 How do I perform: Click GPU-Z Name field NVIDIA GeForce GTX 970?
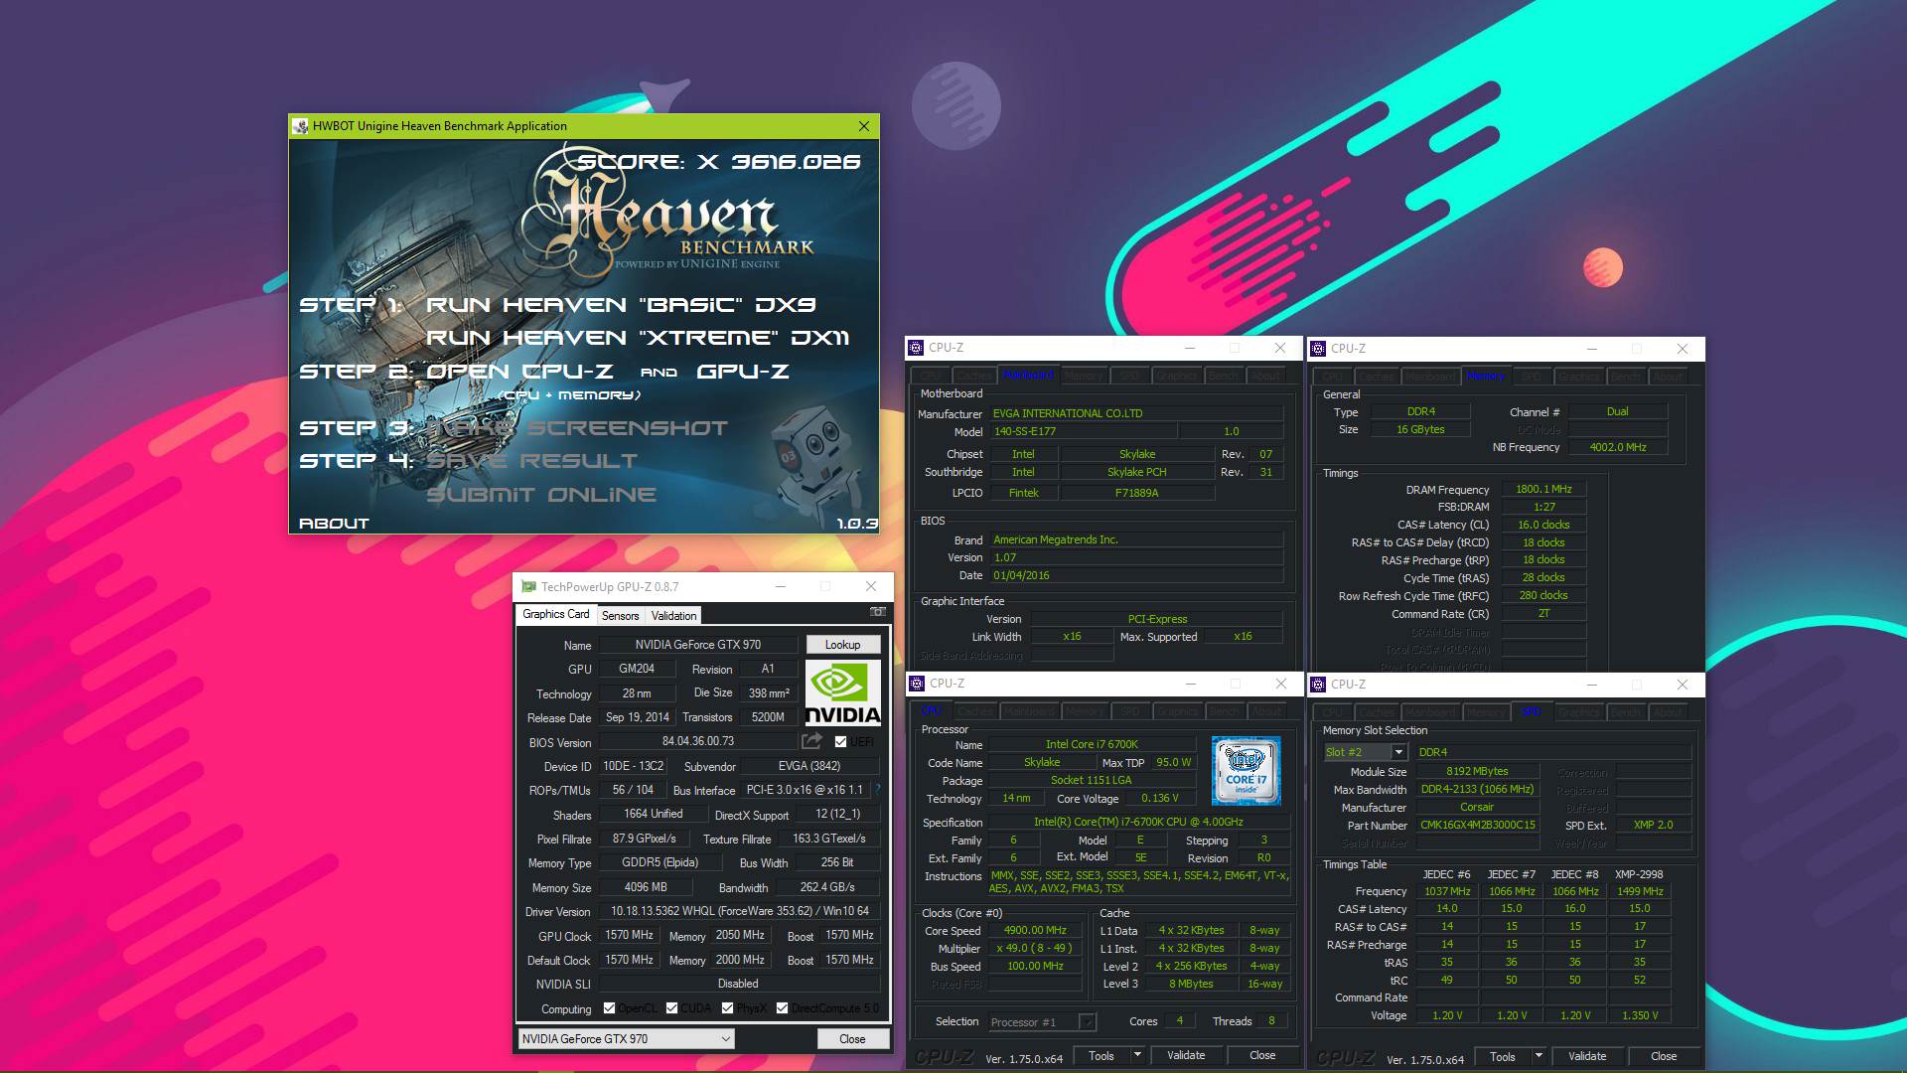coord(698,645)
